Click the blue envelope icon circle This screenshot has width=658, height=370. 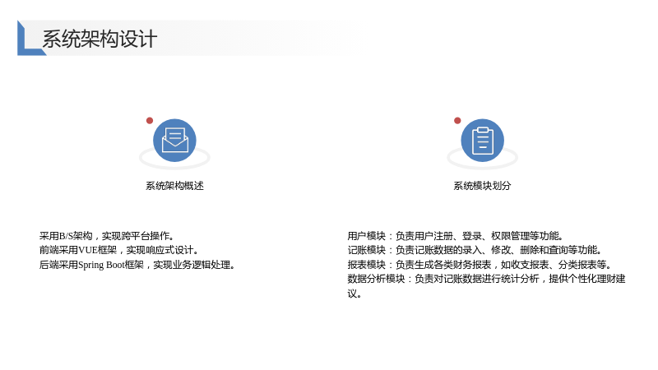pyautogui.click(x=174, y=140)
